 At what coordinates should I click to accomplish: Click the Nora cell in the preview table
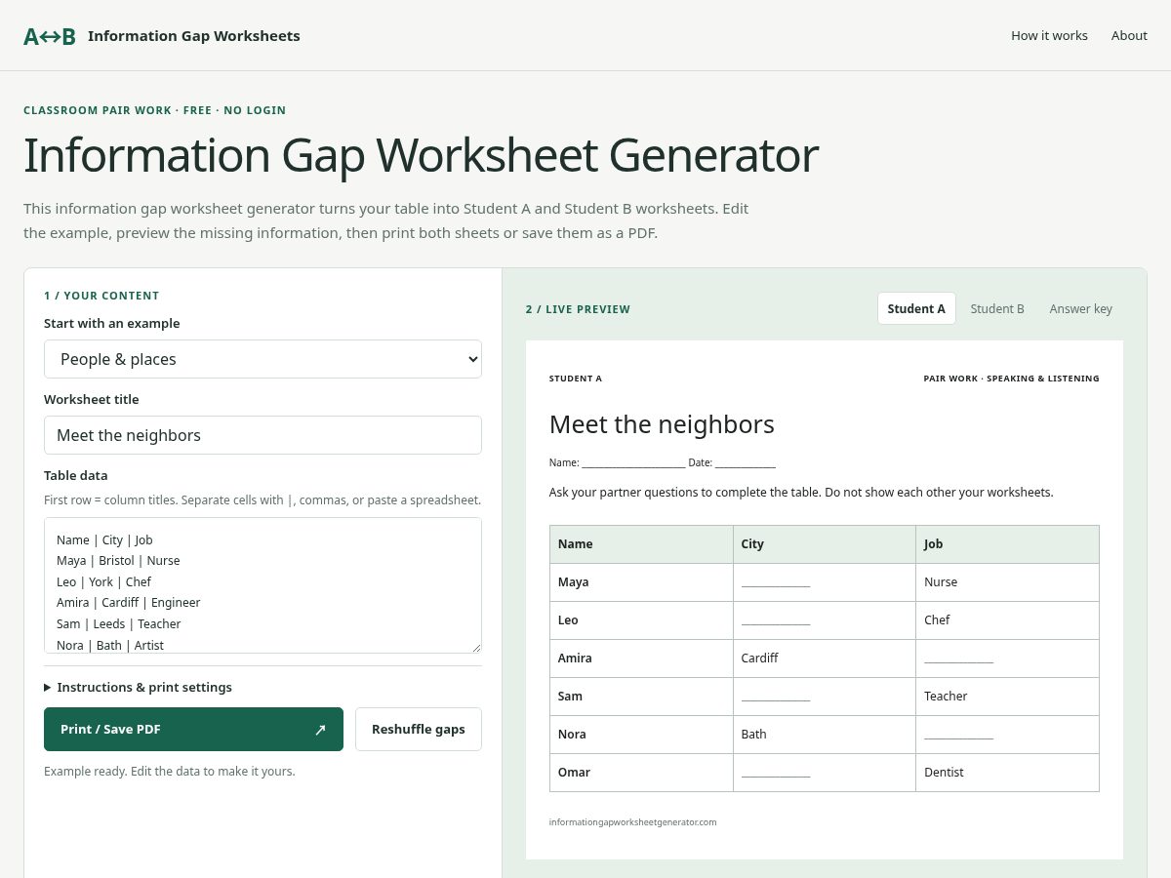(641, 735)
